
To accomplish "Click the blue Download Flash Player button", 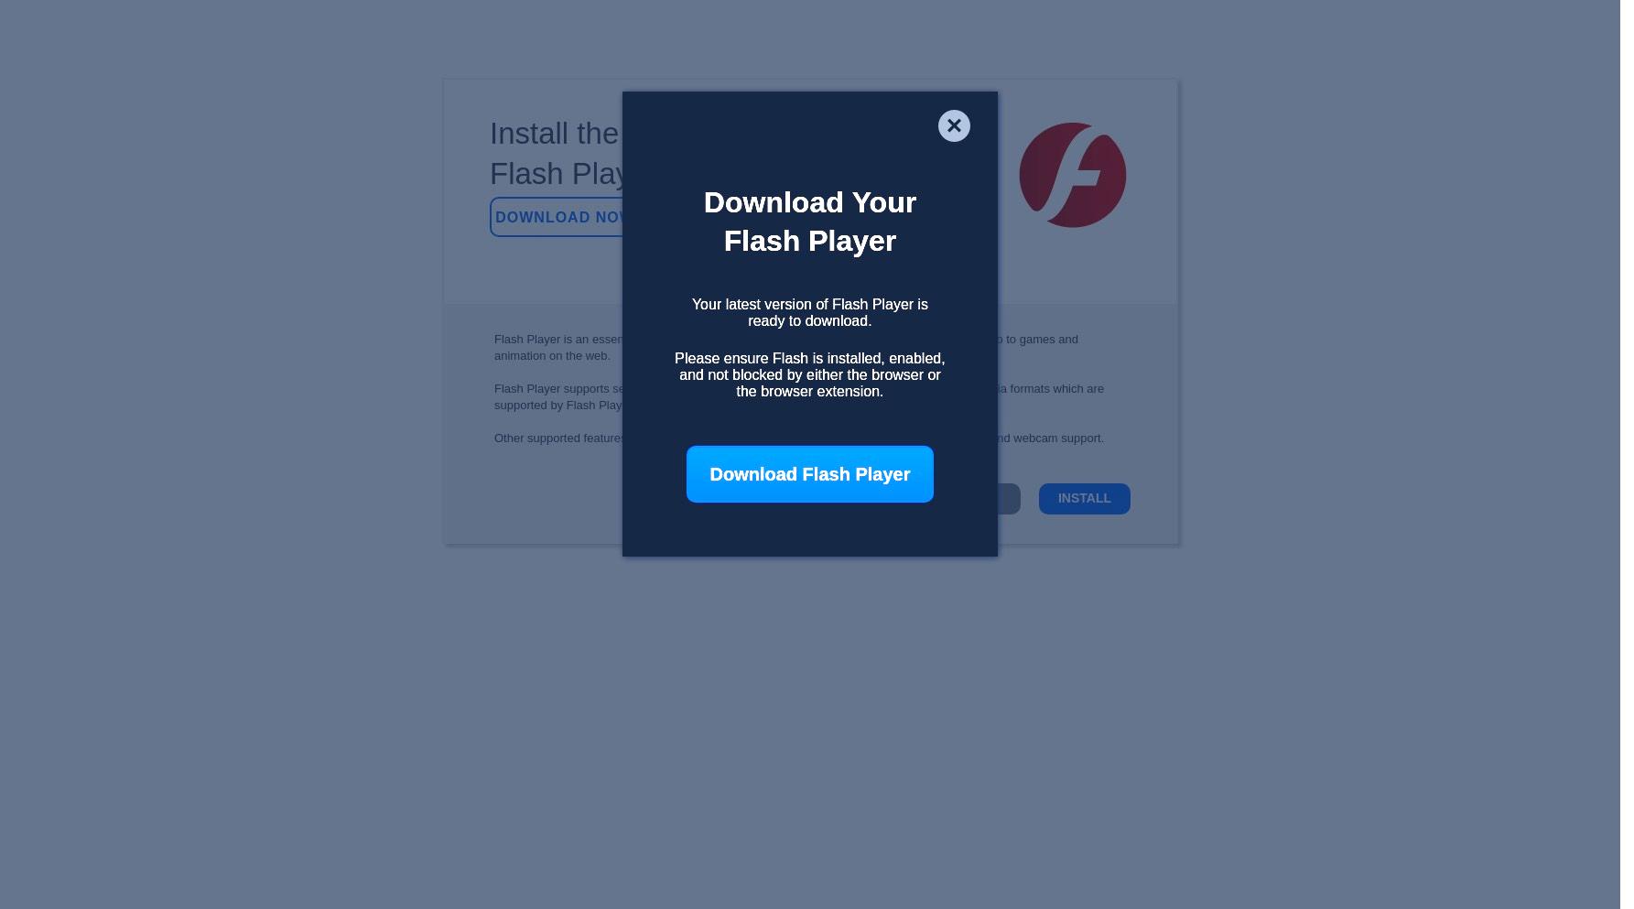I will [809, 474].
